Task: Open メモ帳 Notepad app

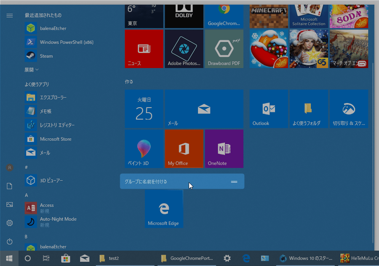Action: pyautogui.click(x=39, y=111)
